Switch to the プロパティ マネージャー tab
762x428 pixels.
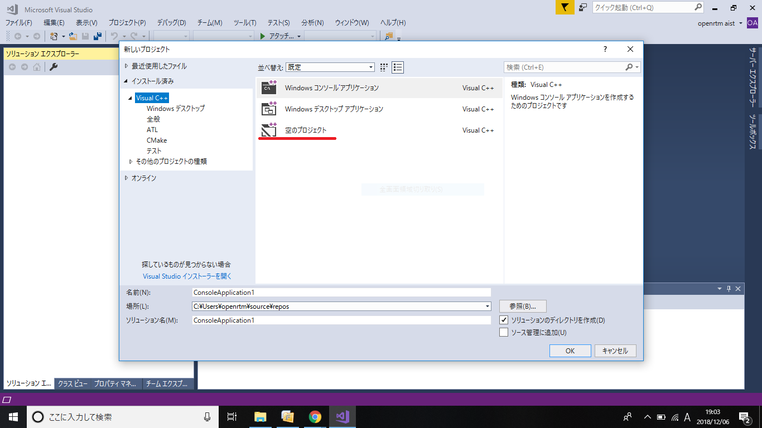coord(115,383)
